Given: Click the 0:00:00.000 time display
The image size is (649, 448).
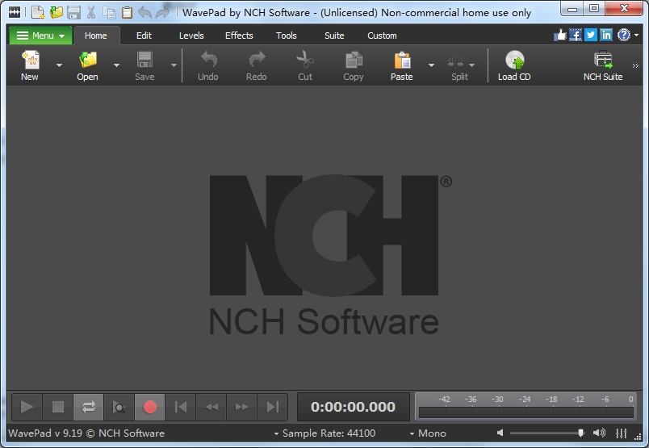Looking at the screenshot, I should 353,407.
